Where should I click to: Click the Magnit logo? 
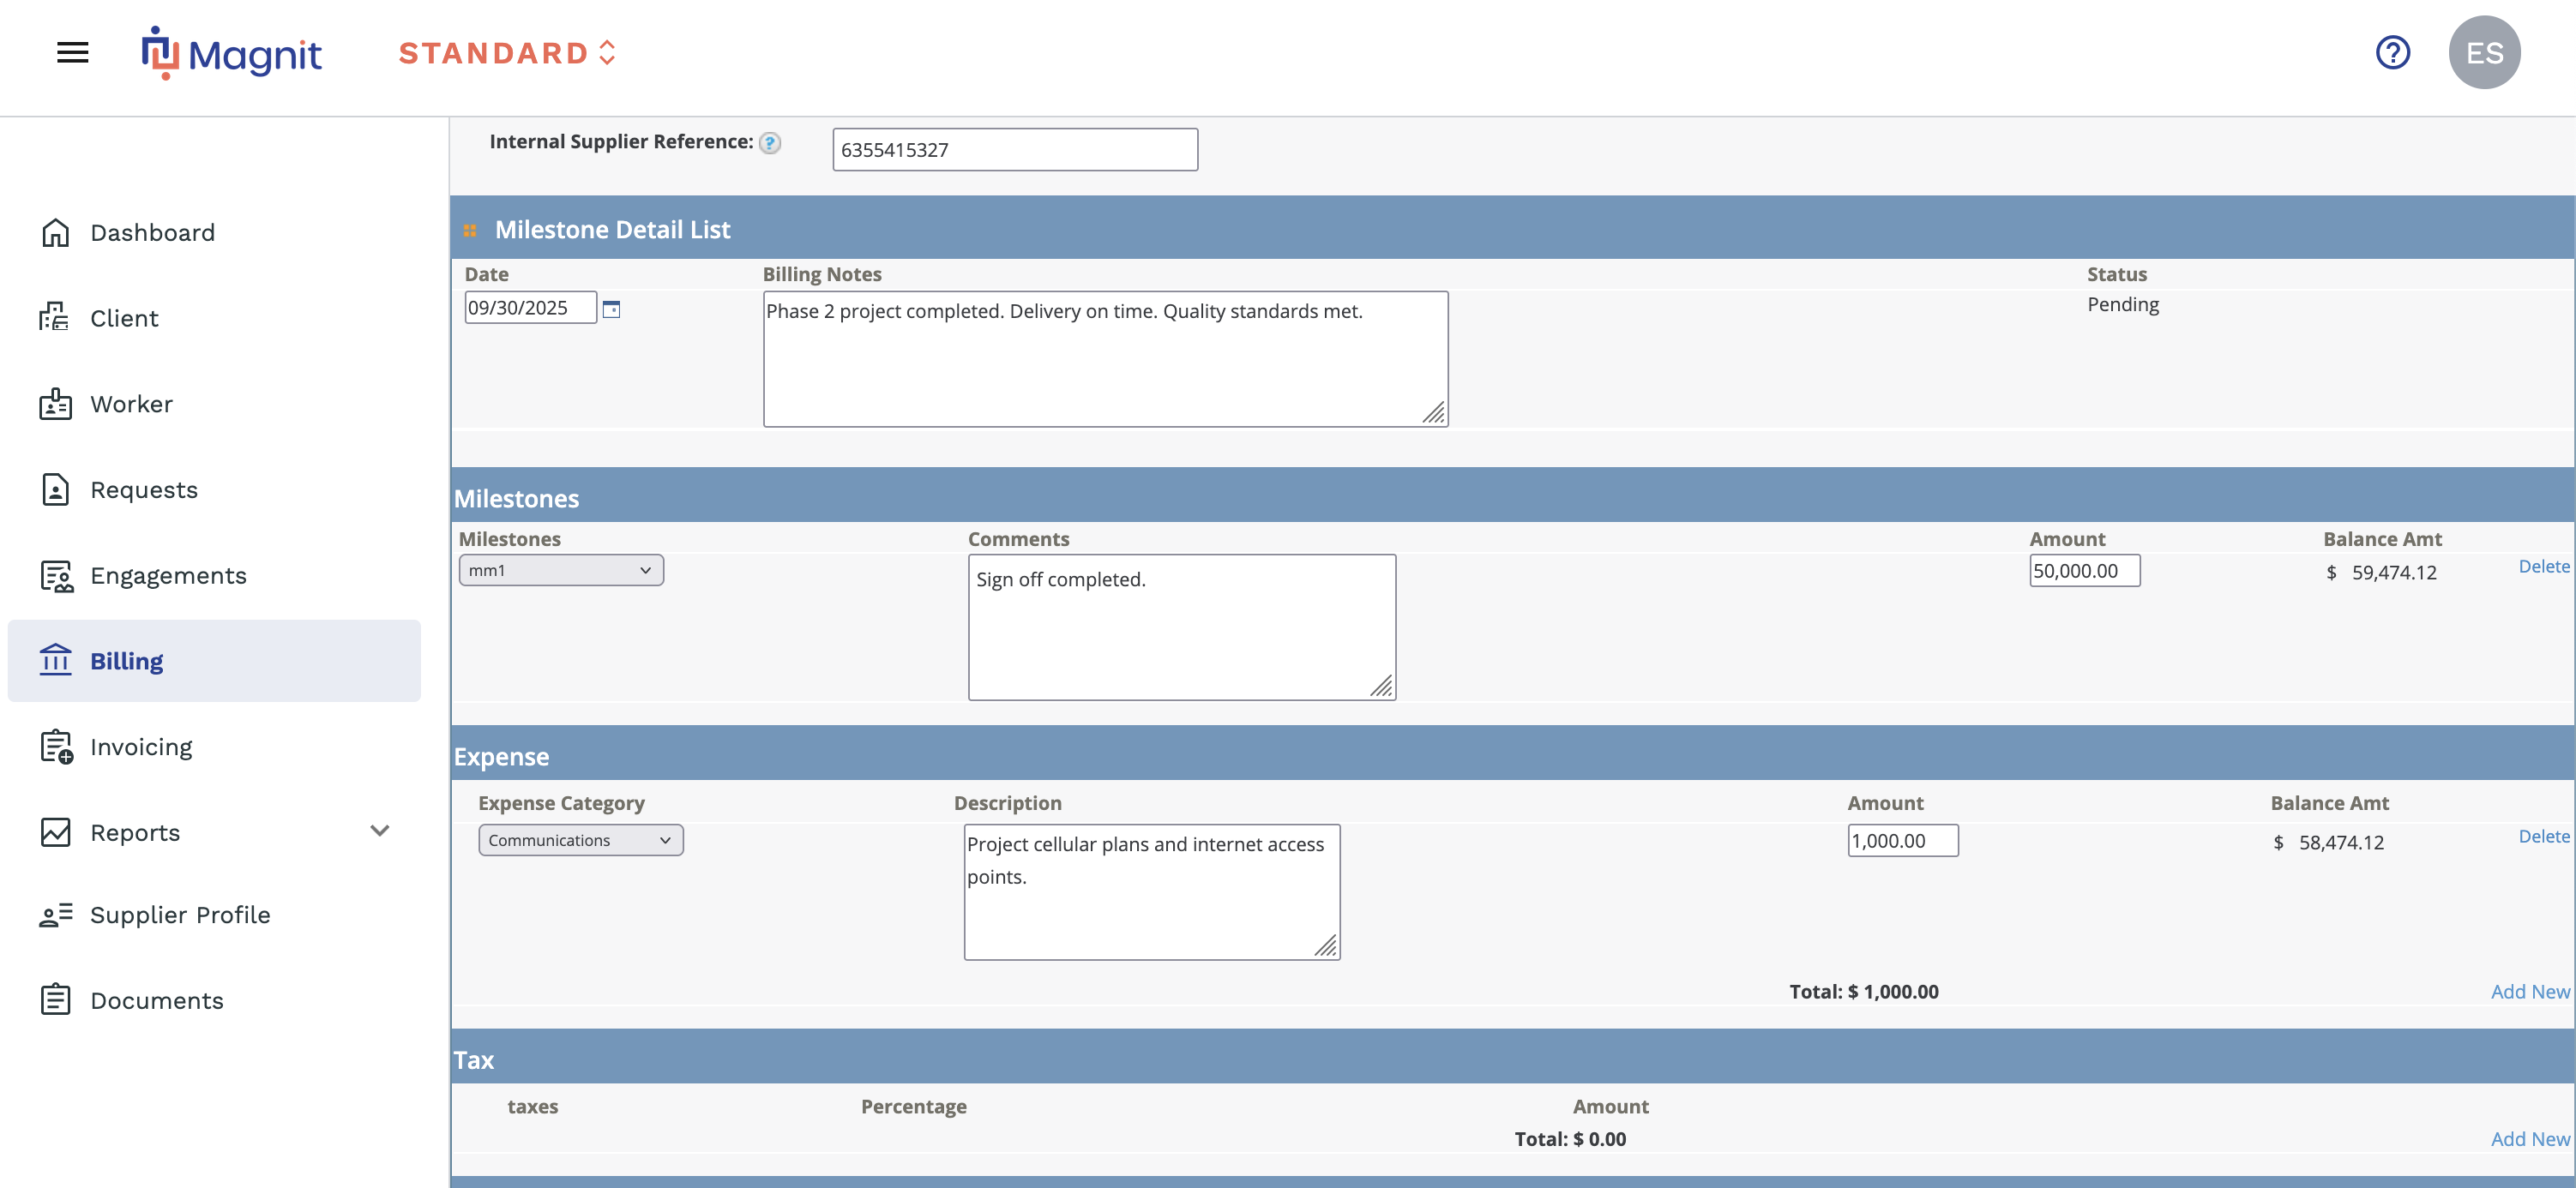(x=232, y=53)
